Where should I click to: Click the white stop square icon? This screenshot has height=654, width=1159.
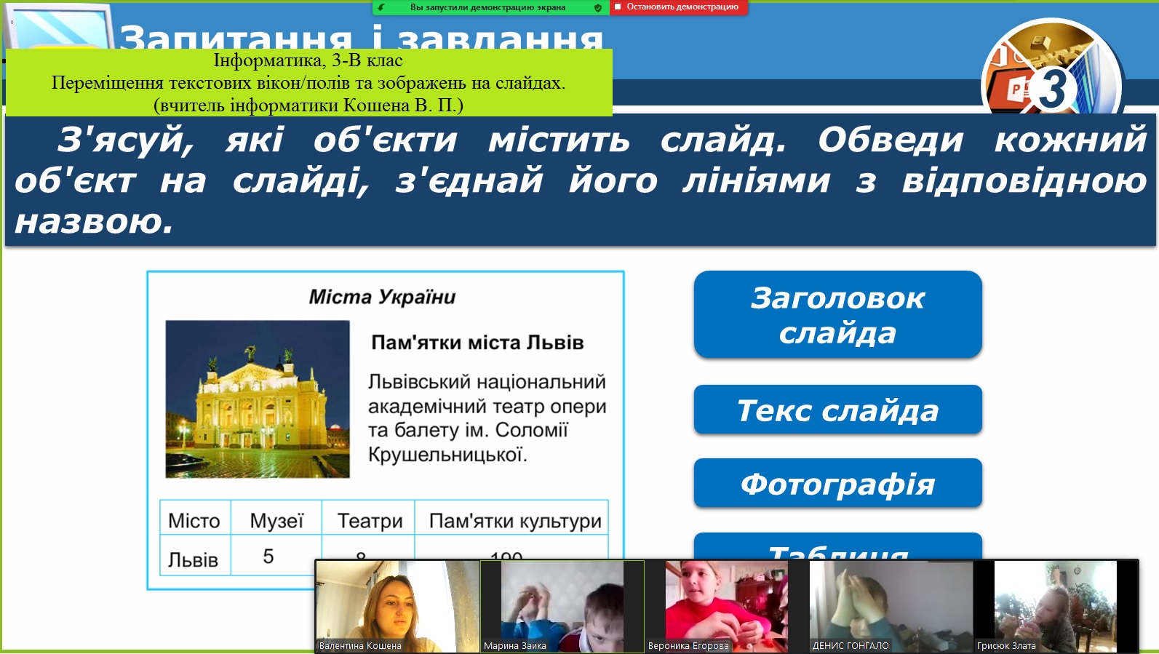(618, 7)
